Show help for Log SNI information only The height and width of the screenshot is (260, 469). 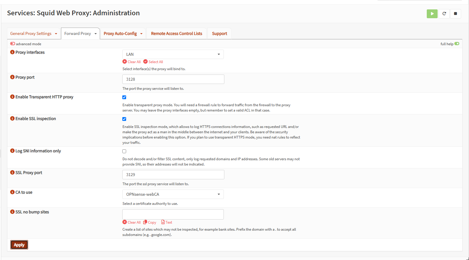[x=12, y=151]
